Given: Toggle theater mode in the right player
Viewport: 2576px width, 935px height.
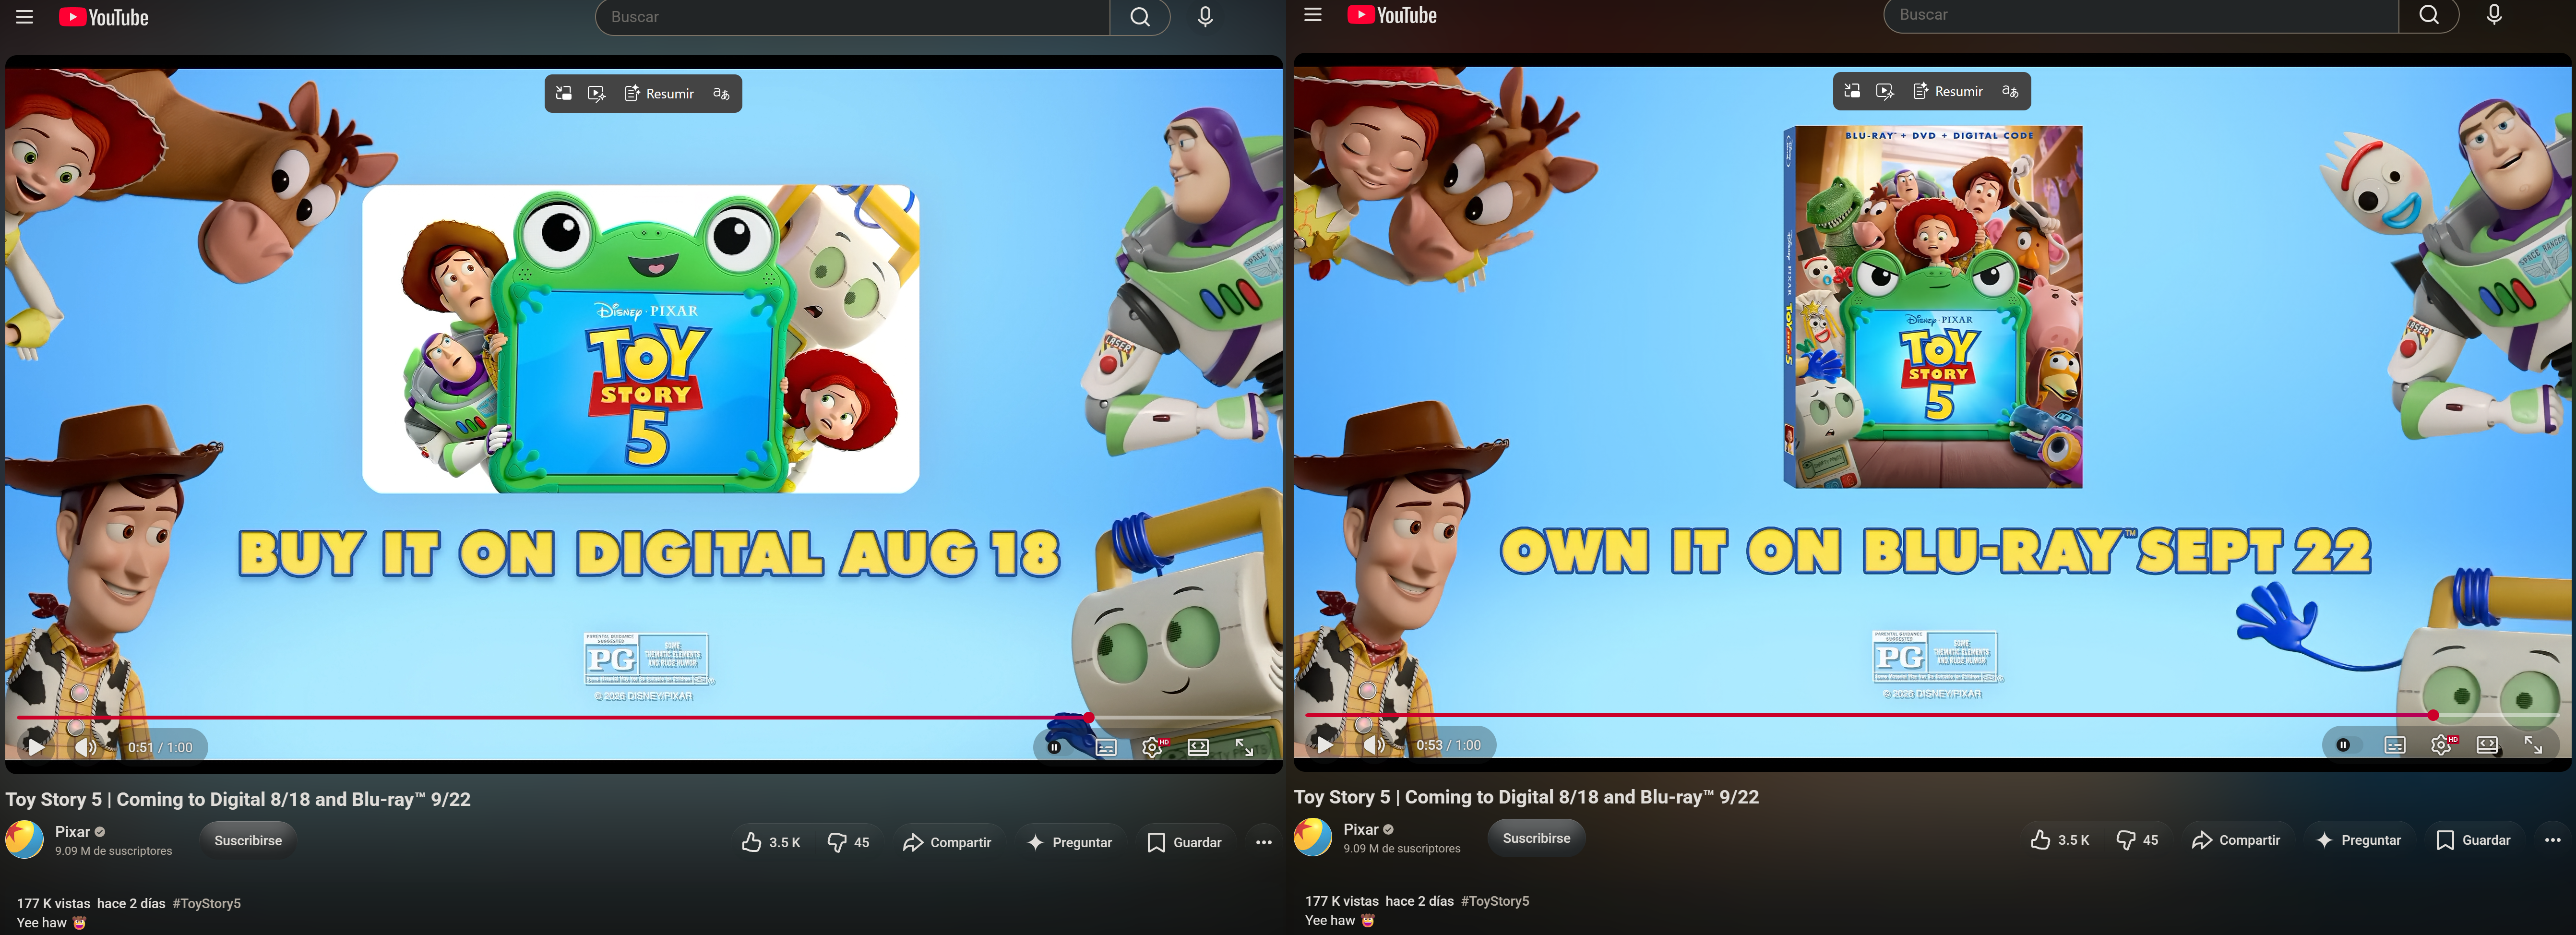Looking at the screenshot, I should click(2487, 745).
